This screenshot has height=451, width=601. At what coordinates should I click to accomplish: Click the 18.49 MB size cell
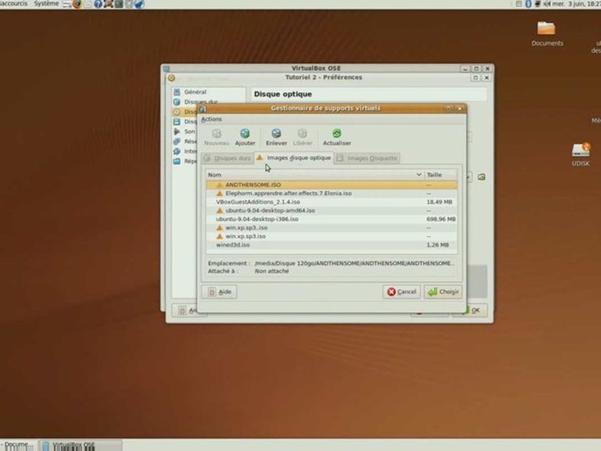(439, 202)
